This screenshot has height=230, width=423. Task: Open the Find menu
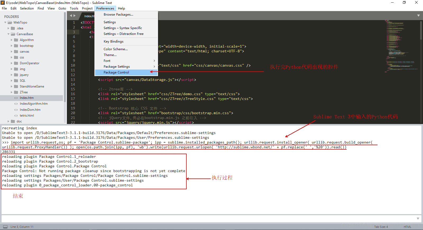coord(41,8)
